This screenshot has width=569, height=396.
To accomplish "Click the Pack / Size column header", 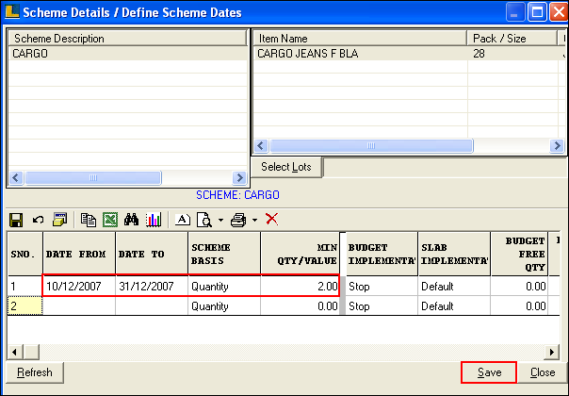I will pos(512,38).
